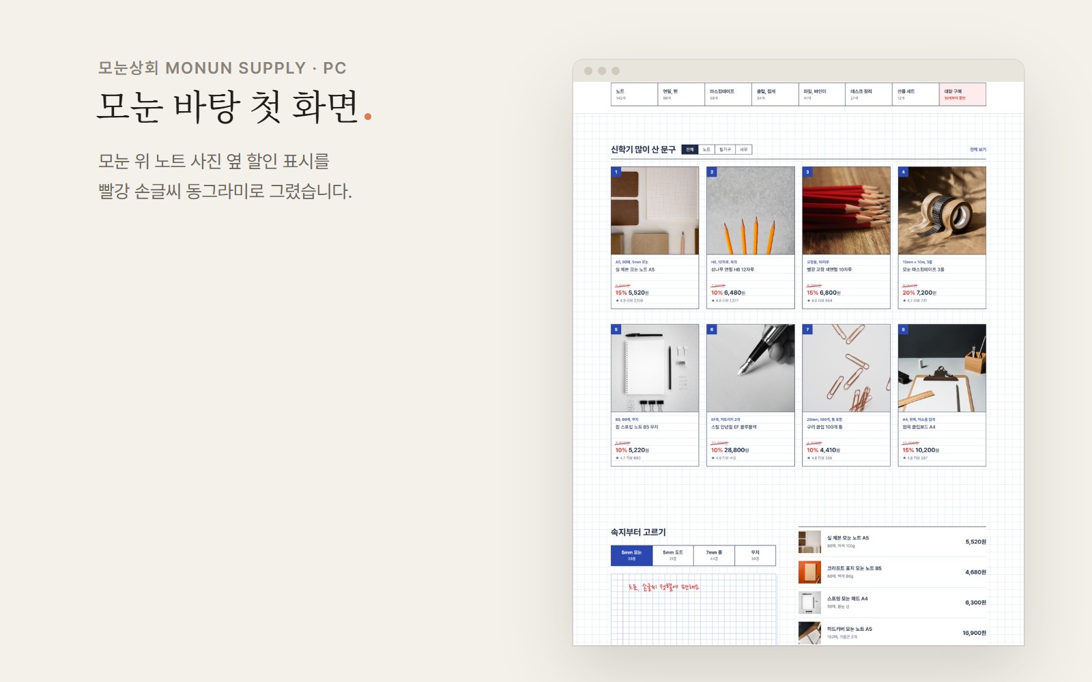Select the 노트 filter tab beside 전체

[706, 149]
